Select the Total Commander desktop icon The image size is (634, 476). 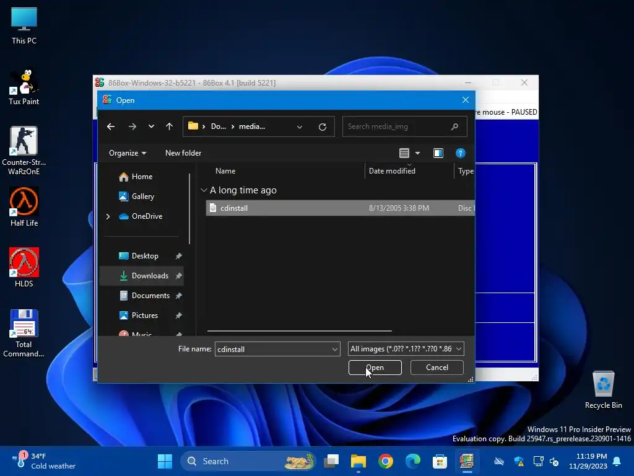tap(24, 333)
